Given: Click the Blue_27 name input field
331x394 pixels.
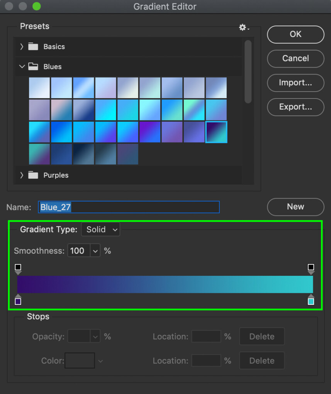Looking at the screenshot, I should (x=129, y=207).
